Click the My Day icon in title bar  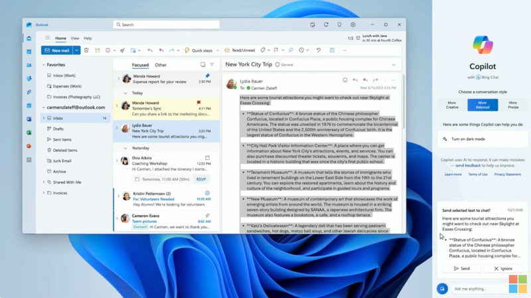pos(313,25)
